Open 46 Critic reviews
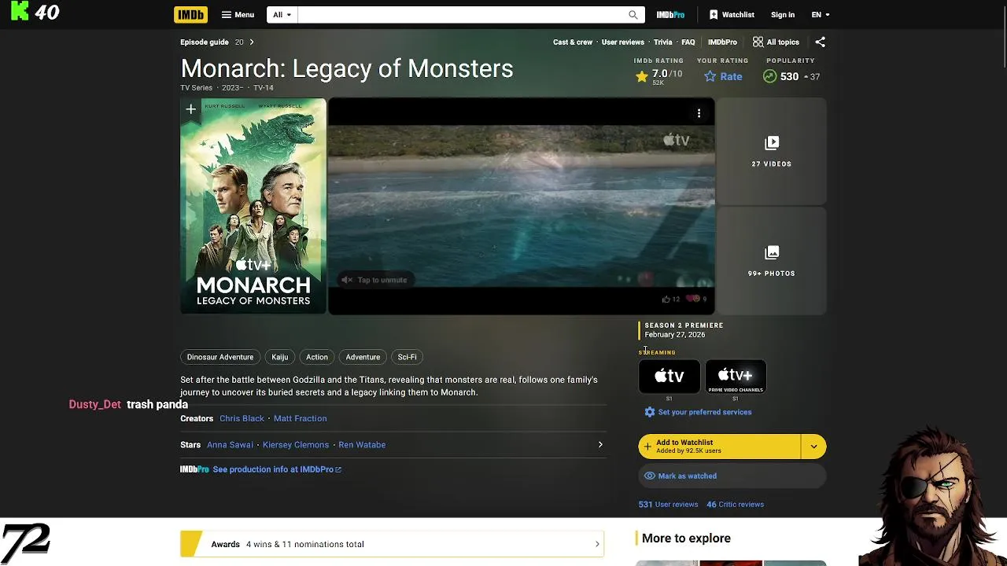 pyautogui.click(x=735, y=505)
